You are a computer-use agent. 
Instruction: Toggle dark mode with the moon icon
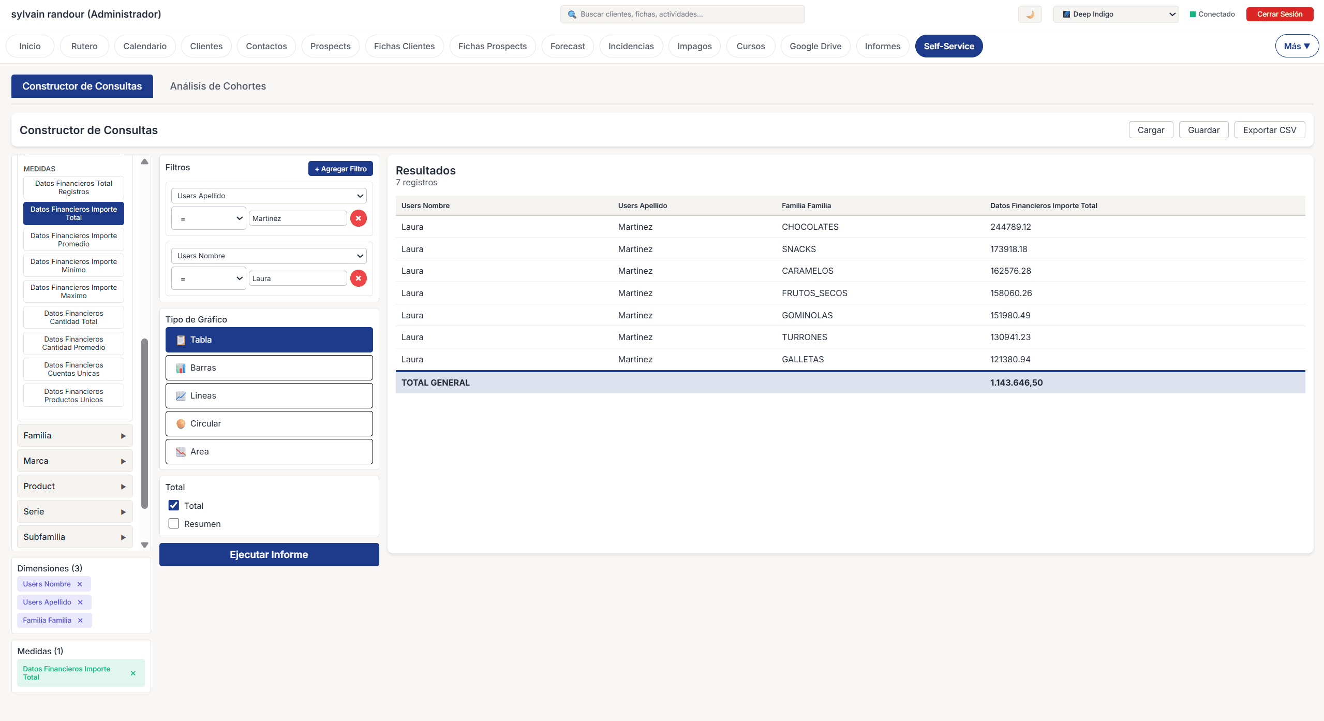[1030, 14]
